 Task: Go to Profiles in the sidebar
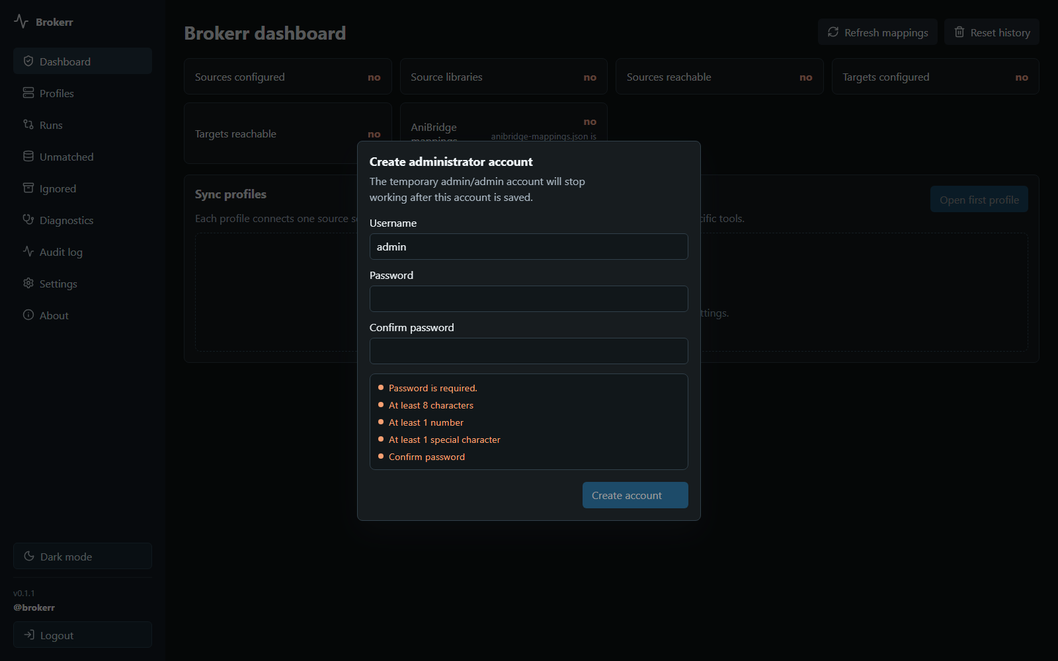click(83, 93)
